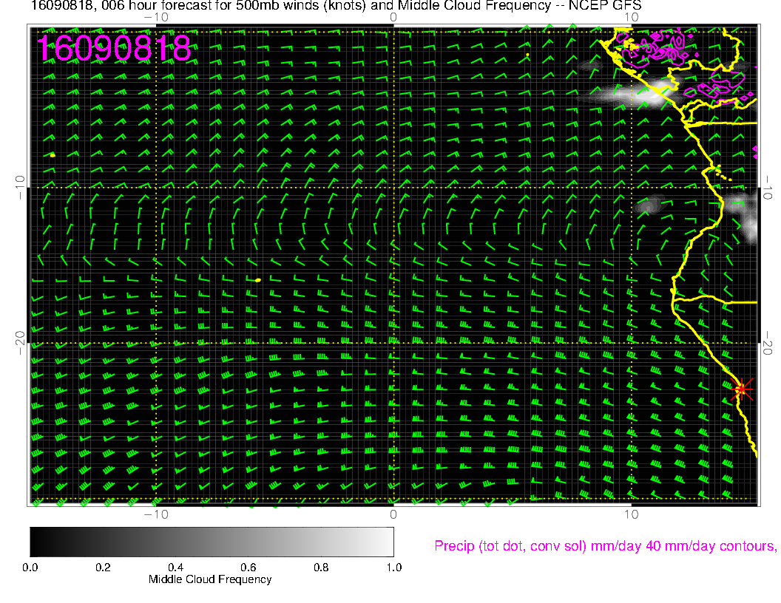The height and width of the screenshot is (603, 781).
Task: Click the yellow island dot near the left edge
Action: coord(53,155)
